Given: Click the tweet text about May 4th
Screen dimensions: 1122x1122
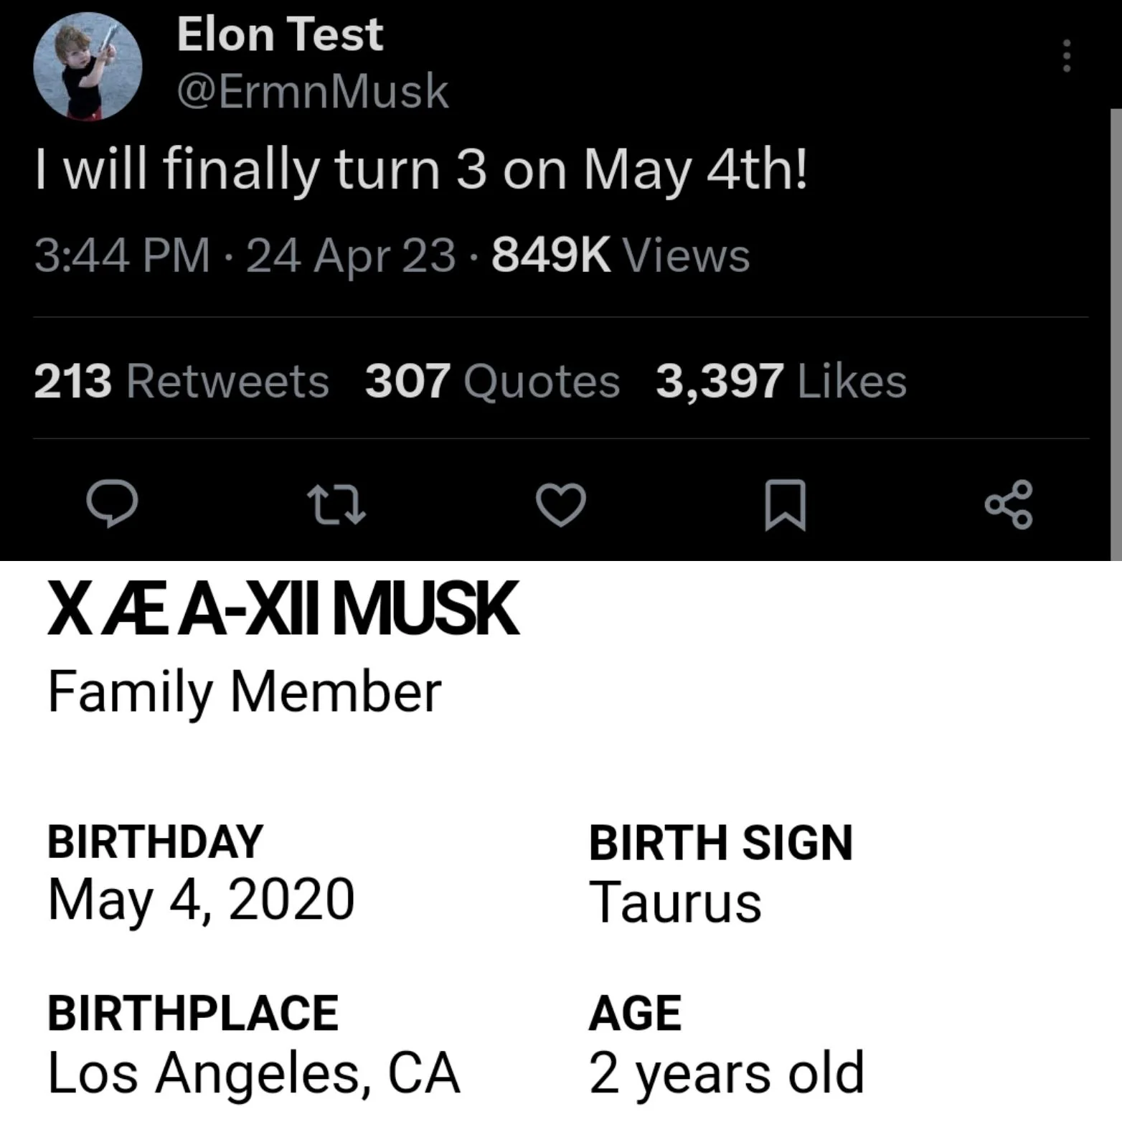Looking at the screenshot, I should click(421, 170).
